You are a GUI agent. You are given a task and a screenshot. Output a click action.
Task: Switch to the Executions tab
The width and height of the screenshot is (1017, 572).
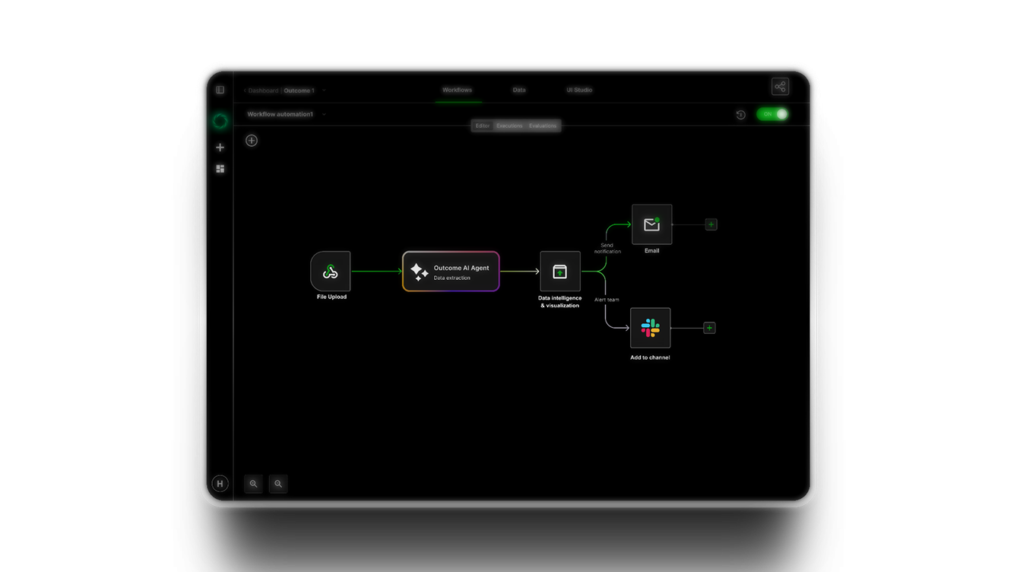509,126
